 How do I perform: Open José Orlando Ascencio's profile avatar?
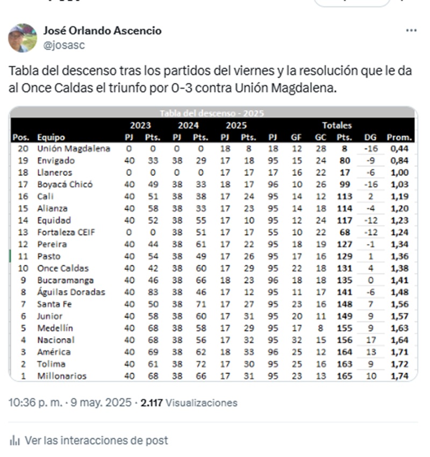(x=23, y=38)
